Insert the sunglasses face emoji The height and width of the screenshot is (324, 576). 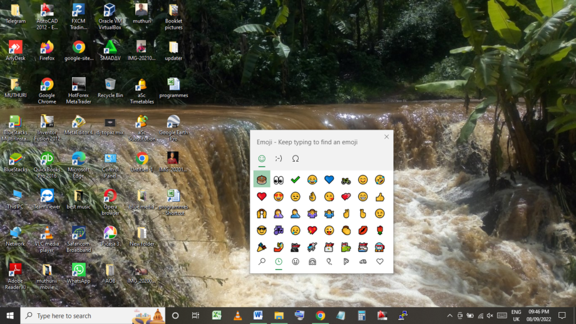point(262,231)
